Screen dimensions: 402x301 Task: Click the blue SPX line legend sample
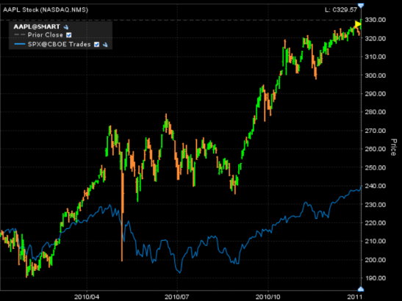[20, 44]
